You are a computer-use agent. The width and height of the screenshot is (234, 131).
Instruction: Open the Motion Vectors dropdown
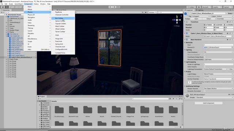(x=218, y=88)
